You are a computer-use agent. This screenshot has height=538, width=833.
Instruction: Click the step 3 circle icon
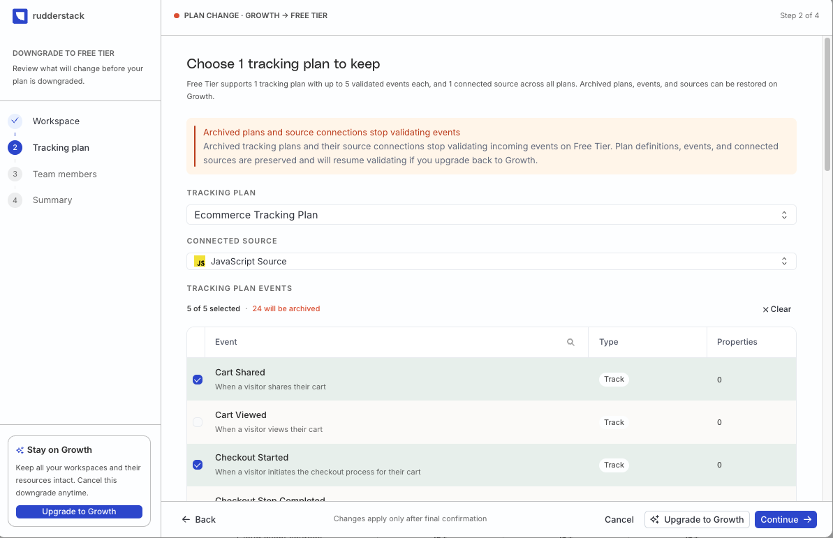coord(15,174)
